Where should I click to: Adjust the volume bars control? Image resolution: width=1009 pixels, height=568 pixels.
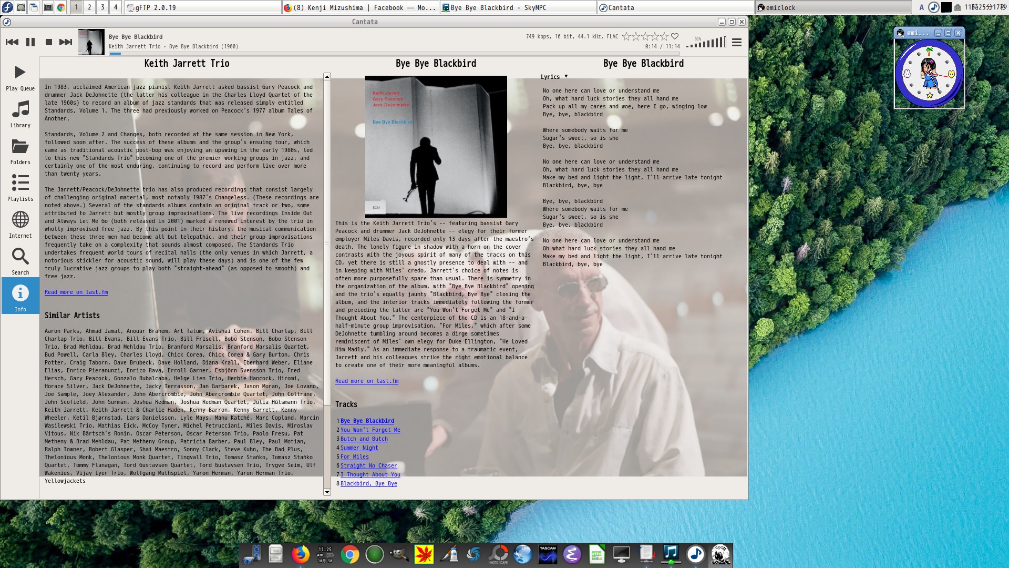[707, 43]
